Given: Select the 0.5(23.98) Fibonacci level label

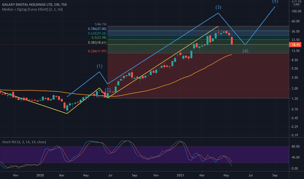Looking at the screenshot, I should [x=99, y=37].
